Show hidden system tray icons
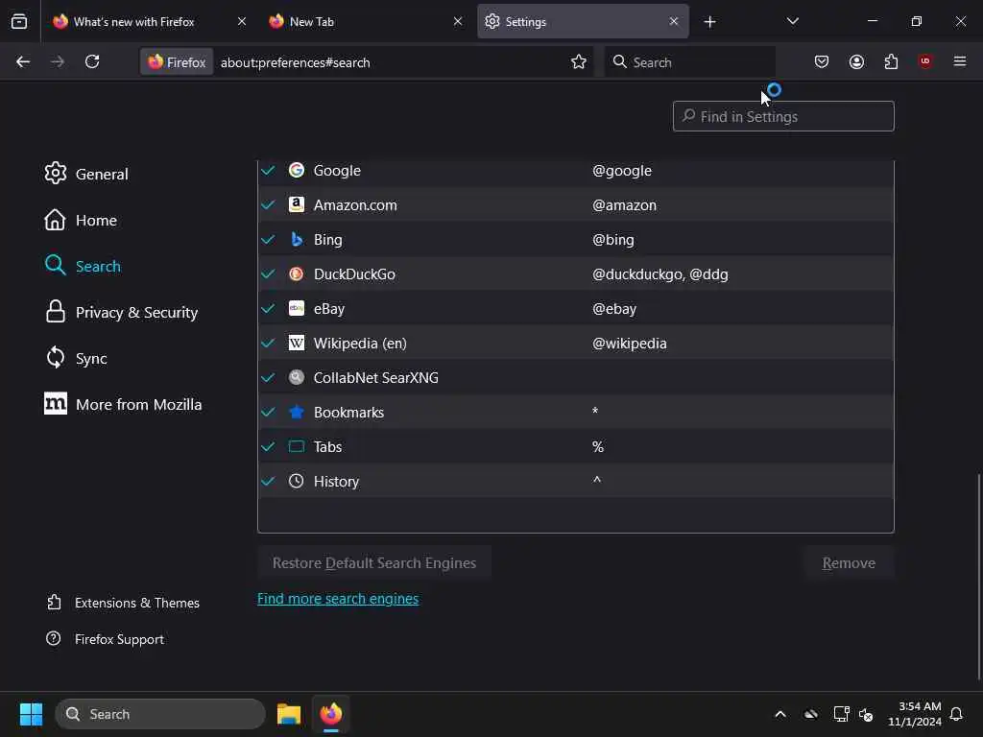 [x=780, y=714]
